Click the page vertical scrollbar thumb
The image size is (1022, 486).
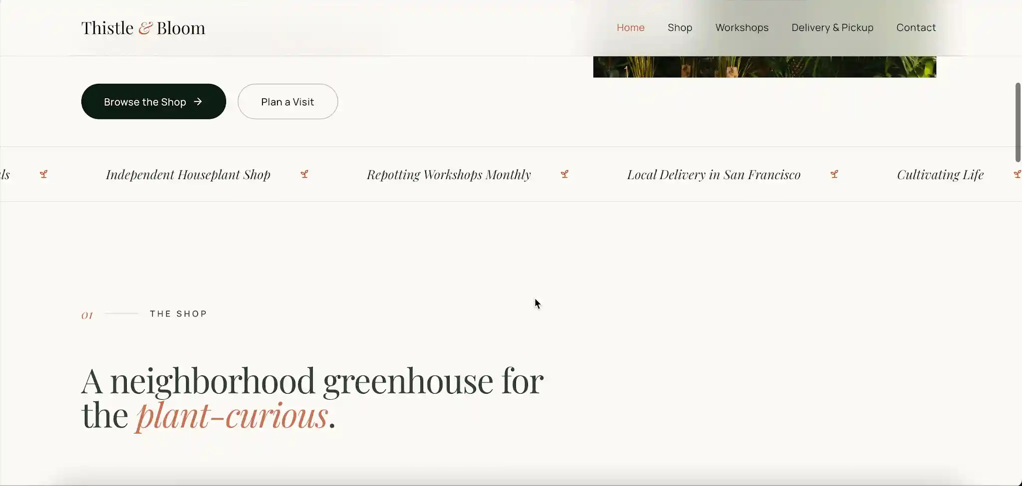coord(1018,122)
